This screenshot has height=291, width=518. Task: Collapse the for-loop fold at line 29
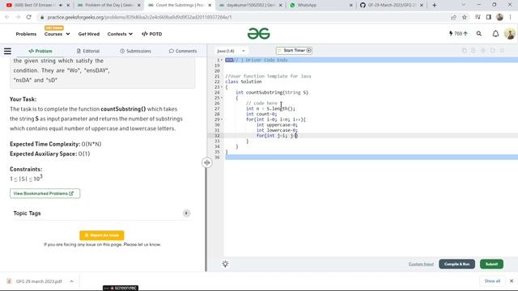[222, 120]
